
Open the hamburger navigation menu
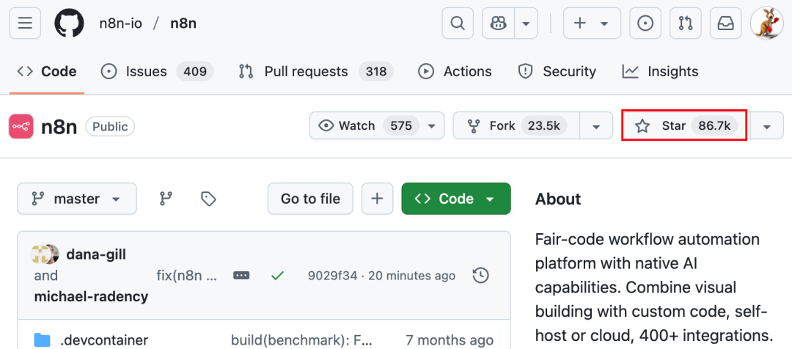click(25, 23)
